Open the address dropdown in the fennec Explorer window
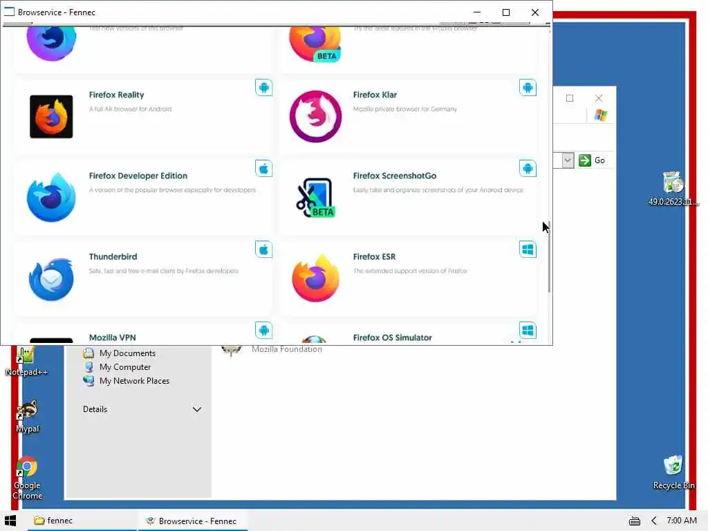Screen dimensions: 708x531 [x=568, y=160]
